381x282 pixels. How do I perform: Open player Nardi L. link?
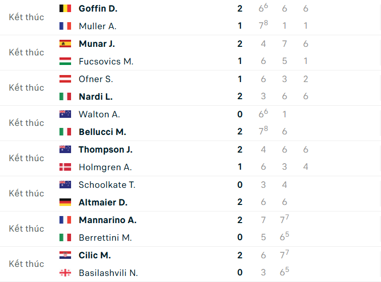point(95,97)
